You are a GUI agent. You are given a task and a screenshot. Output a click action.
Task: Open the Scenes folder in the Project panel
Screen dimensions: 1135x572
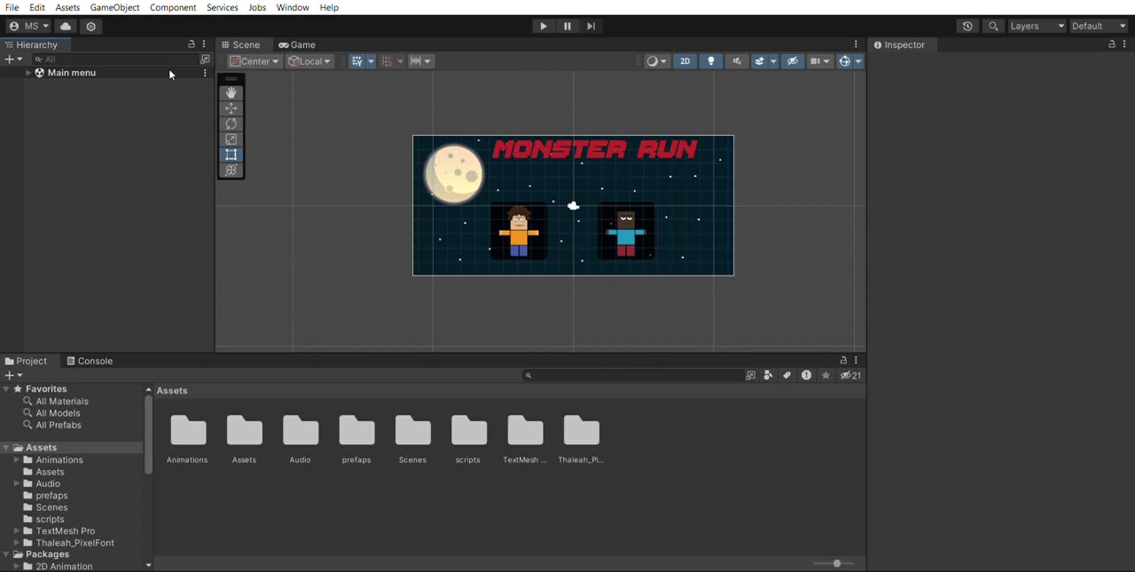(412, 430)
